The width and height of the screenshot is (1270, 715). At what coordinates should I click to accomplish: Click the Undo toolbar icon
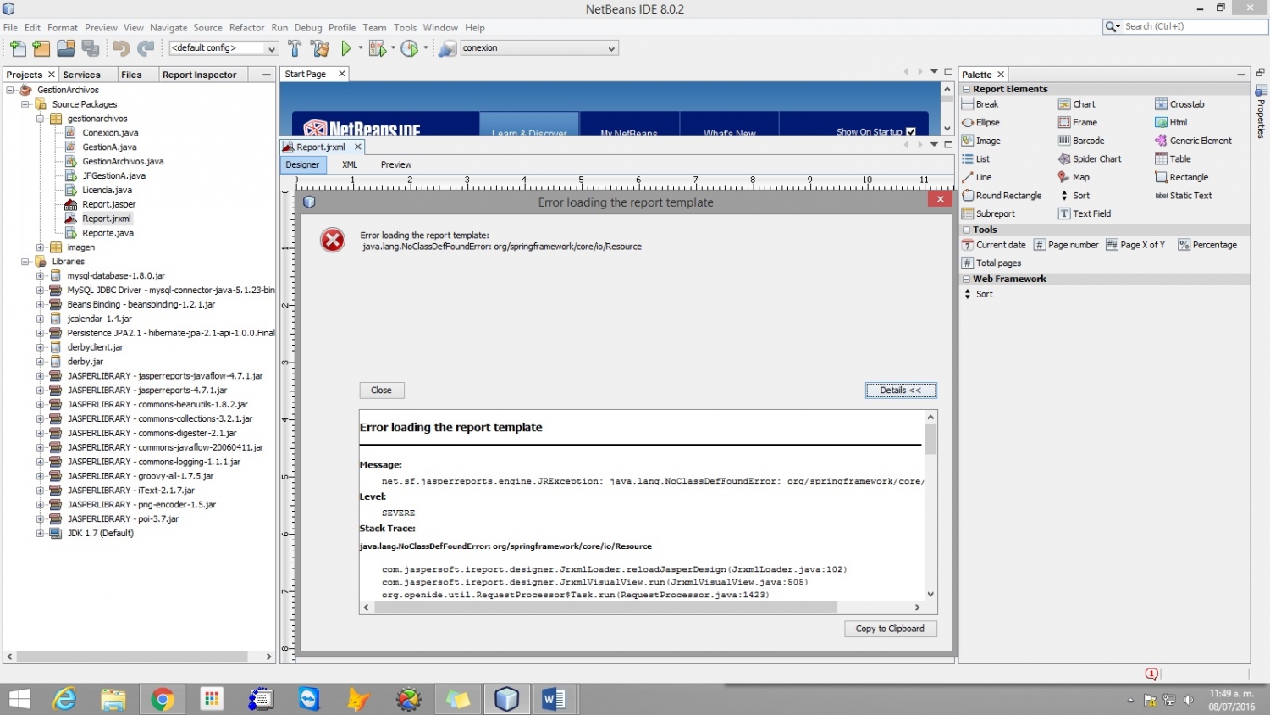point(122,48)
